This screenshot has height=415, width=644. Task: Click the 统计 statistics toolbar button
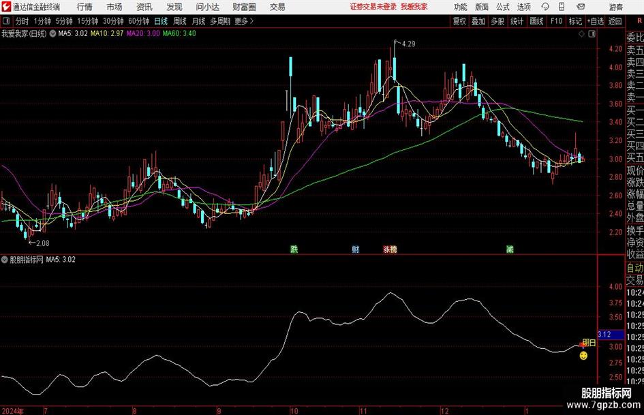[517, 21]
